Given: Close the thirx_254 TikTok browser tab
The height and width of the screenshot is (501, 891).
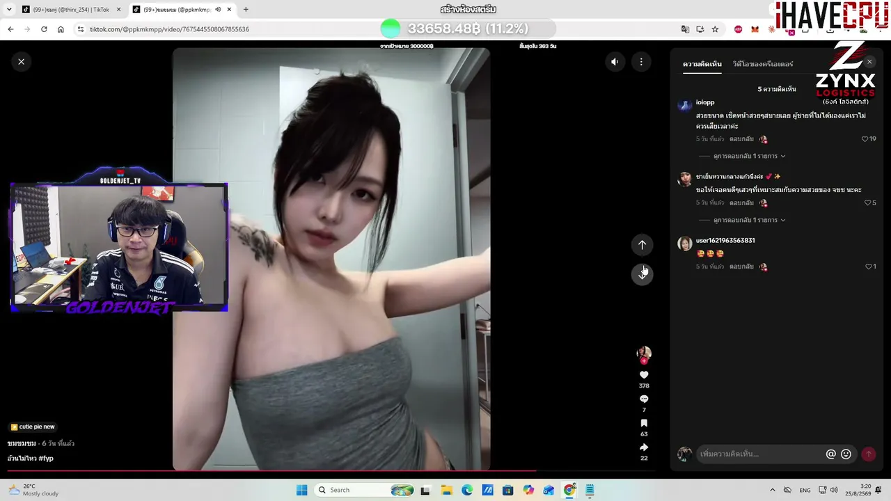Looking at the screenshot, I should (118, 10).
